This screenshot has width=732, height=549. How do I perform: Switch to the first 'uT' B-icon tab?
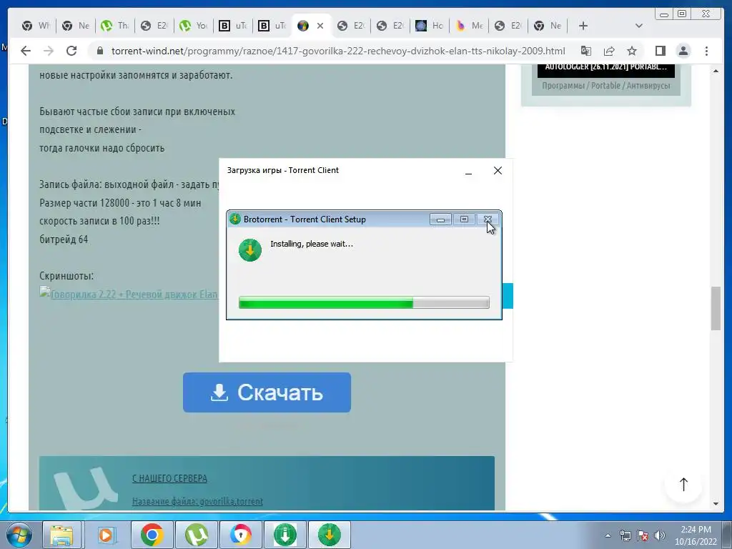233,26
